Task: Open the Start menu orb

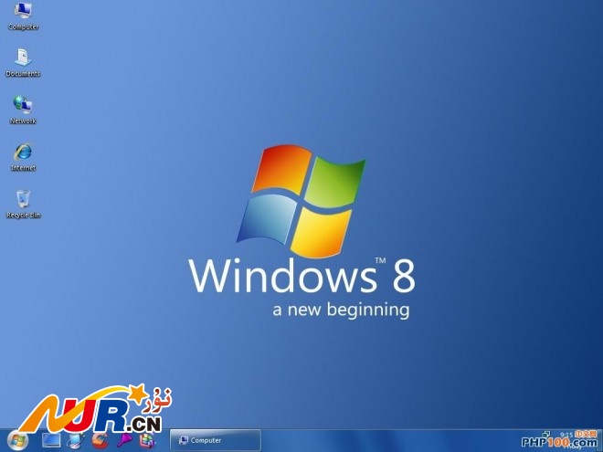Action: [x=17, y=440]
